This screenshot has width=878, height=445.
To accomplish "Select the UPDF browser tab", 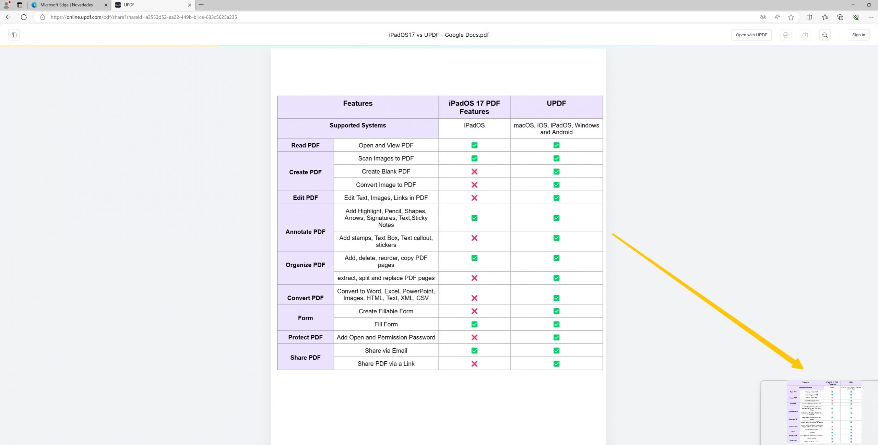I will 153,5.
